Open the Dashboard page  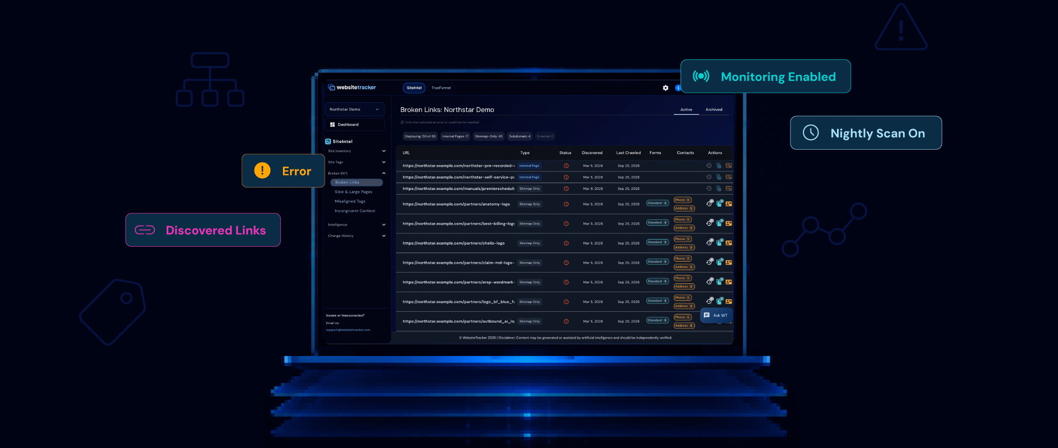tap(355, 124)
